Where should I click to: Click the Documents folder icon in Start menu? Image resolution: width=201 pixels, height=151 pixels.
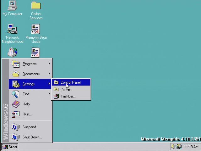[x=16, y=74]
